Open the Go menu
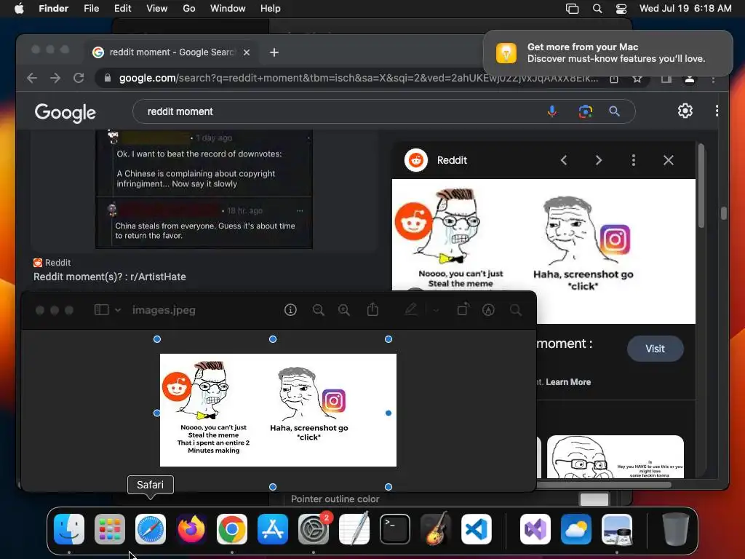The width and height of the screenshot is (745, 559). pos(189,9)
